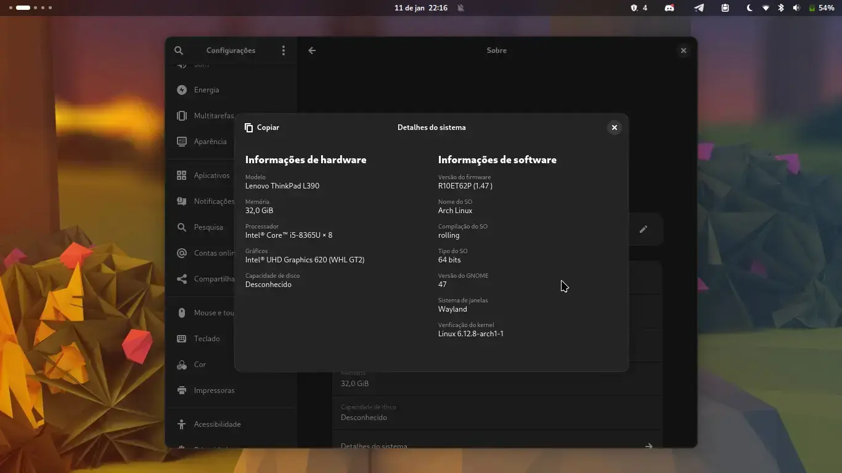Screen dimensions: 842x473
Task: Click the Discord tray icon
Action: click(669, 8)
